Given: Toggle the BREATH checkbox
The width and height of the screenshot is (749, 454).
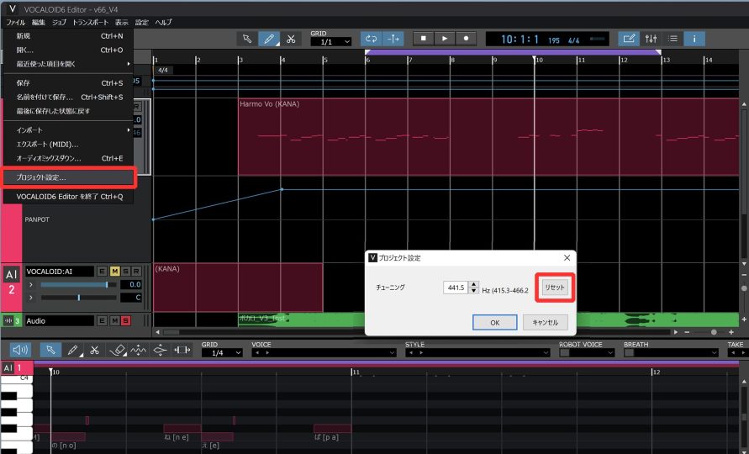Looking at the screenshot, I should pos(629,352).
